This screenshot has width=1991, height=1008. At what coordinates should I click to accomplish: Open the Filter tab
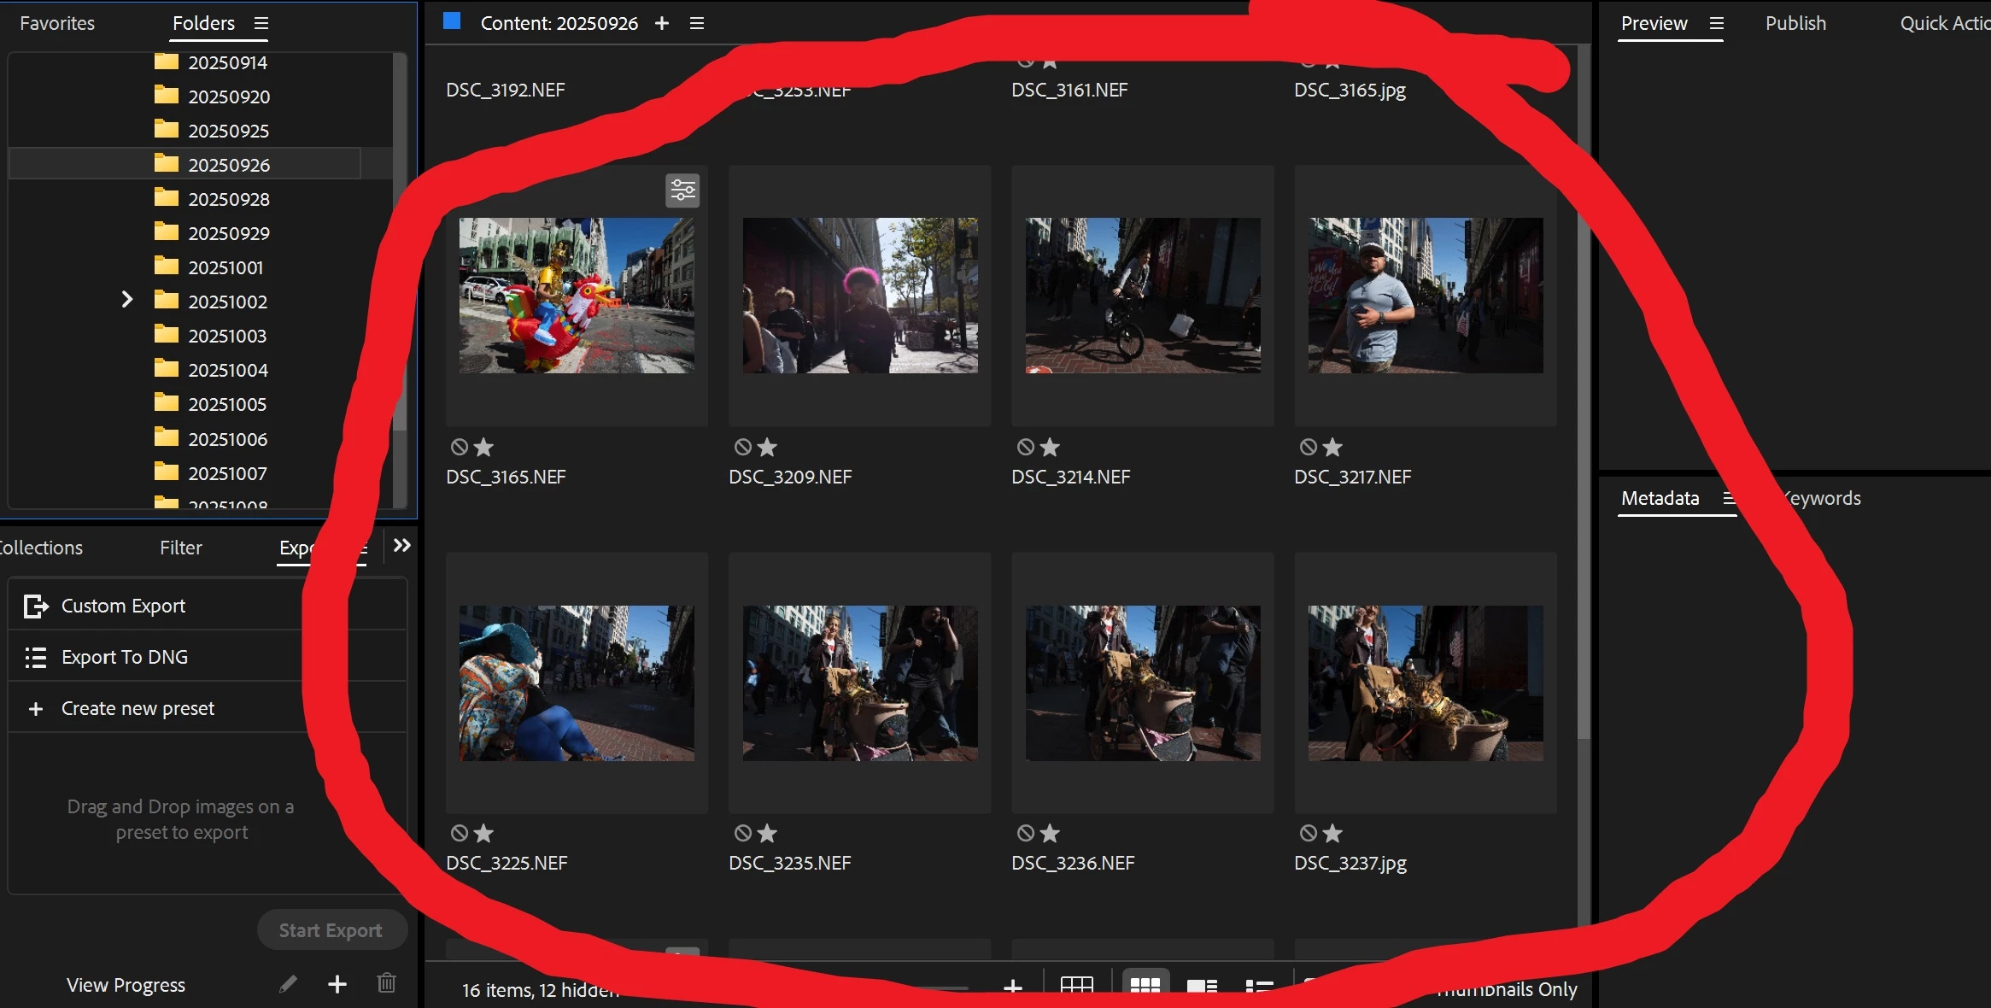coord(180,548)
